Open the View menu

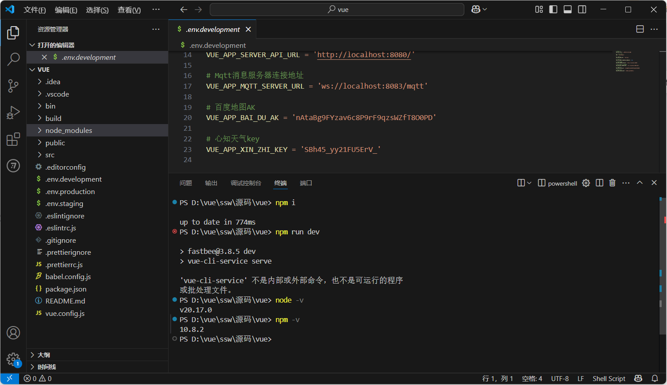129,10
